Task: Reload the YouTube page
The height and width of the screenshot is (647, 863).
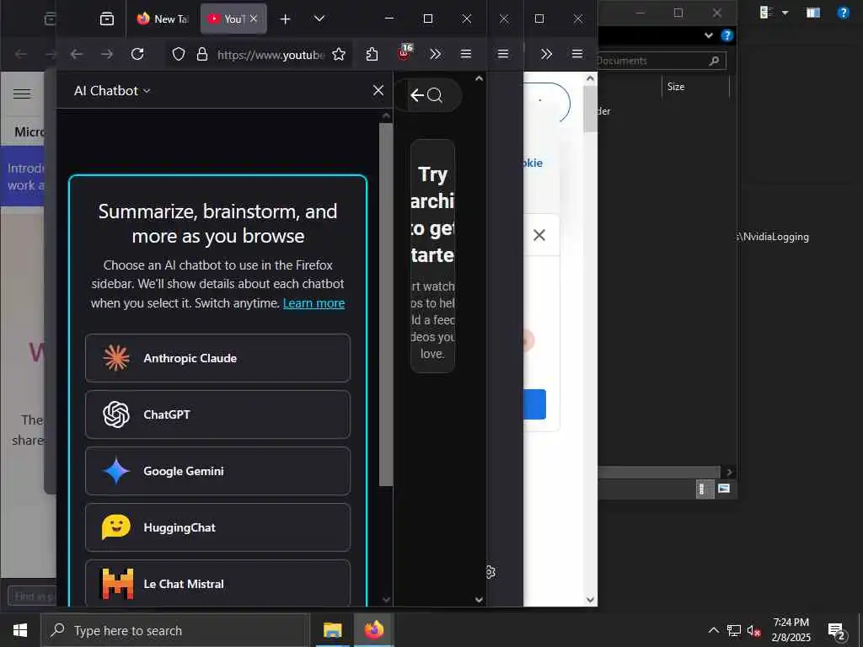Action: (137, 54)
